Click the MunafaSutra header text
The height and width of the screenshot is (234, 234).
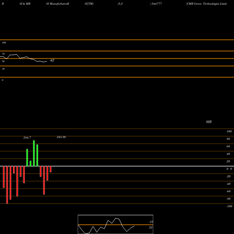pos(58,4)
